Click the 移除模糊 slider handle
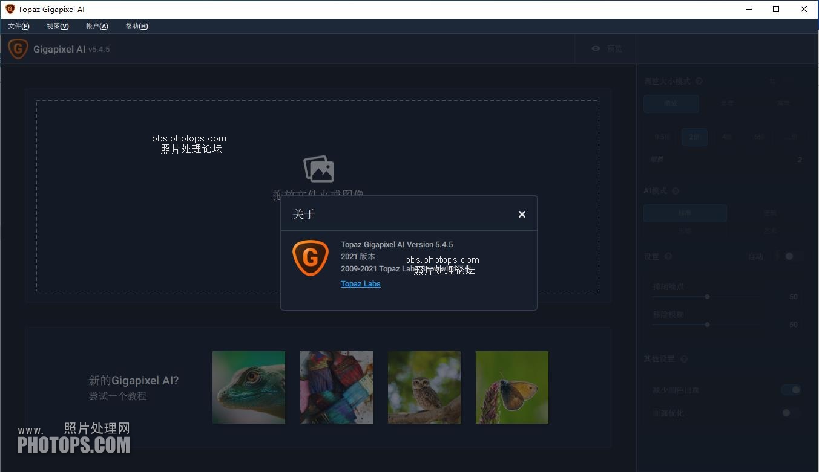This screenshot has width=819, height=472. [707, 325]
